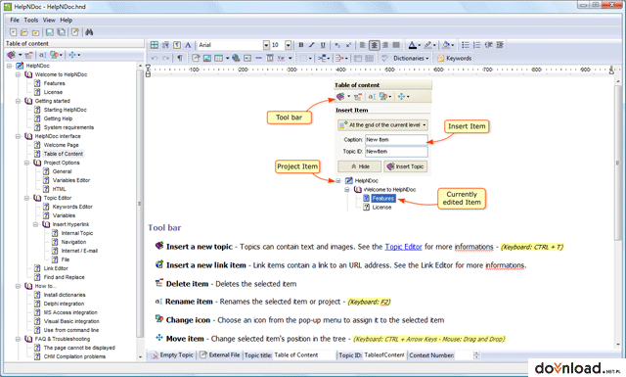Select the Link Editor topic in tree
The image size is (626, 377).
(56, 268)
